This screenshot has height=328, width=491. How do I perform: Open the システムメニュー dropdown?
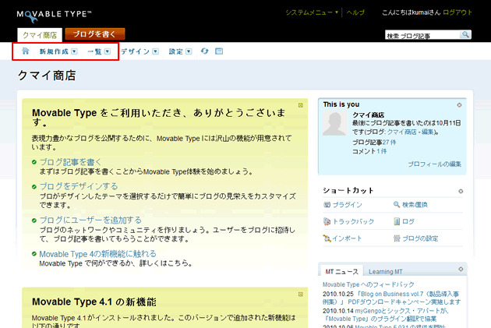tap(312, 12)
